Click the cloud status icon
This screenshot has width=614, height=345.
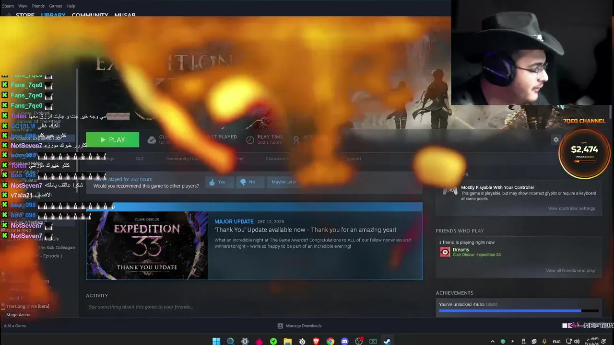point(152,140)
